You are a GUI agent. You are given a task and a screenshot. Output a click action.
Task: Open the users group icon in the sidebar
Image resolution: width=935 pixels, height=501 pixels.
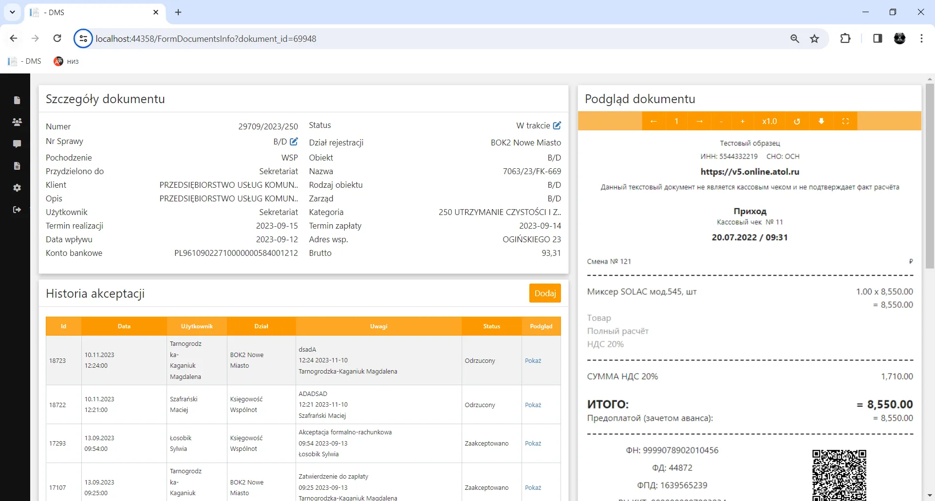pos(17,122)
